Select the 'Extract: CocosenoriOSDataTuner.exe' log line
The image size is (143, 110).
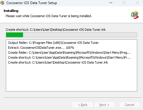tap(41, 48)
